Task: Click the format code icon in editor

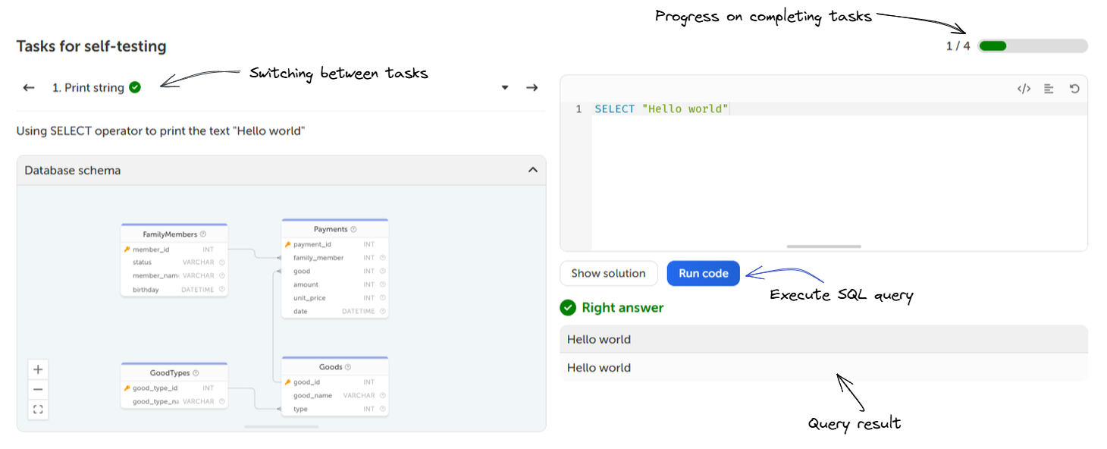Action: point(1049,89)
